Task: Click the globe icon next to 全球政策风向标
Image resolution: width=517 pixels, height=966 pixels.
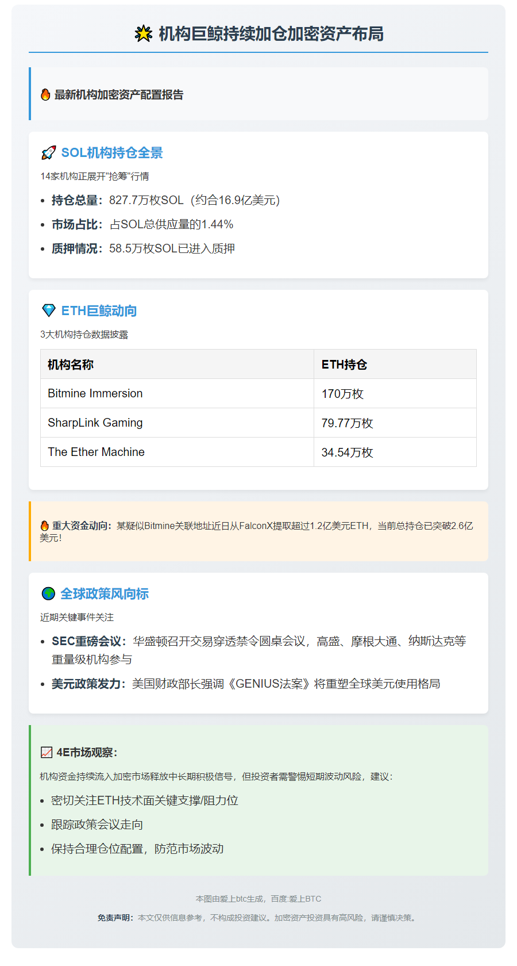Action: (x=48, y=594)
